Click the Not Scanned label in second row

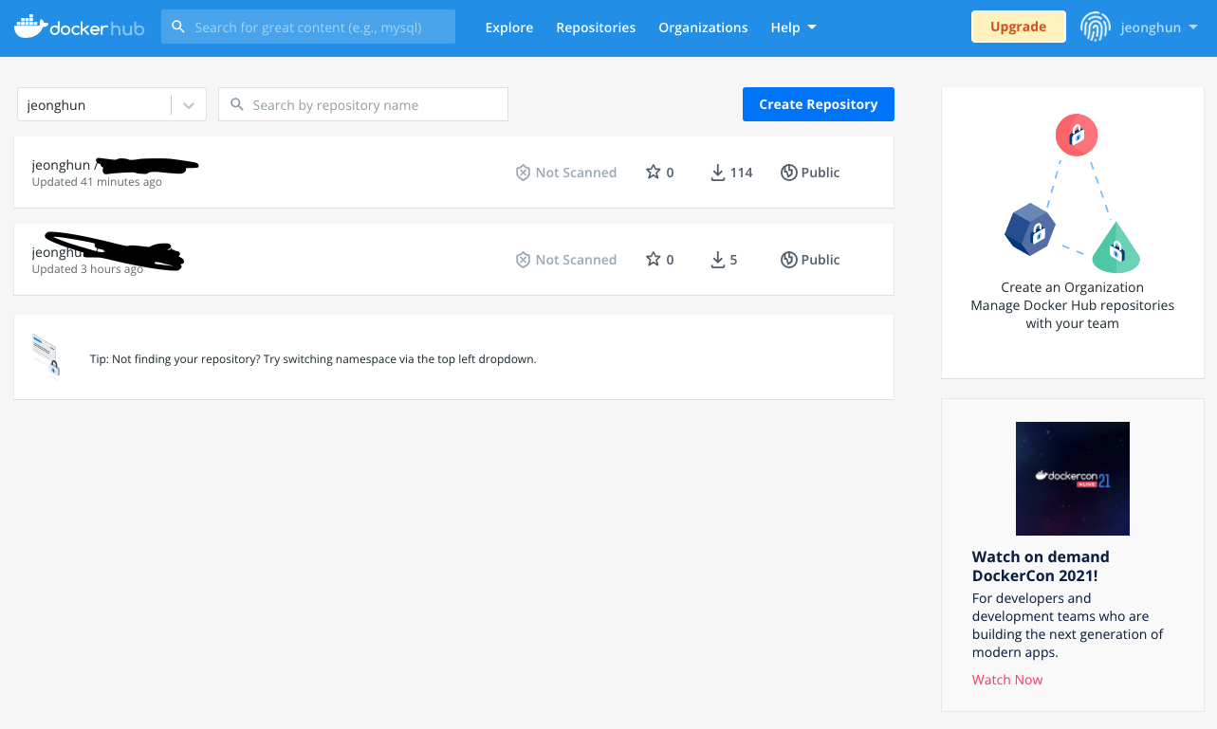click(x=576, y=260)
